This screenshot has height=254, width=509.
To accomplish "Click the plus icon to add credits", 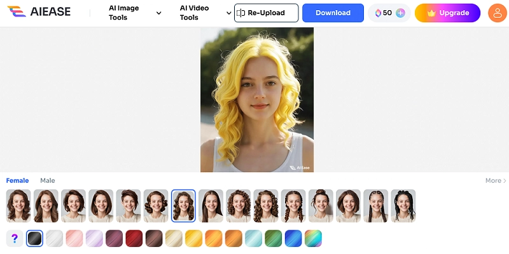I will (x=400, y=13).
